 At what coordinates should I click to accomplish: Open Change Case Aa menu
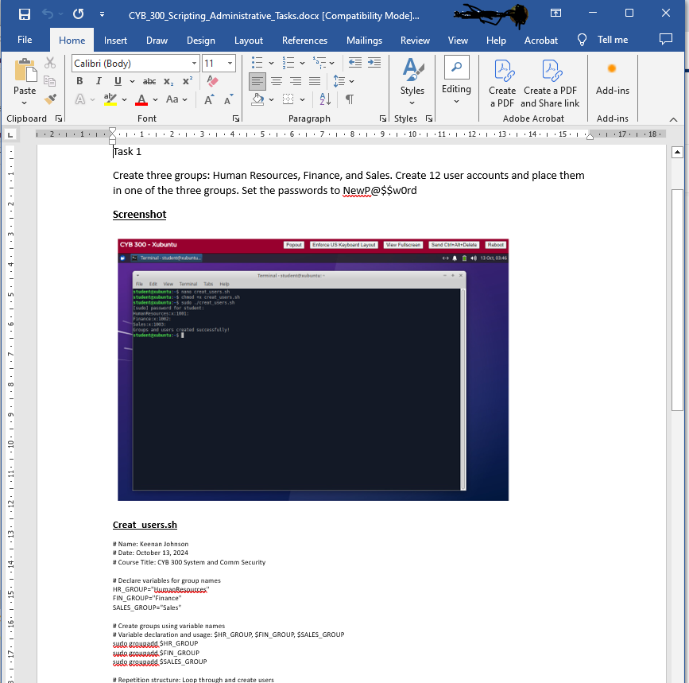176,99
